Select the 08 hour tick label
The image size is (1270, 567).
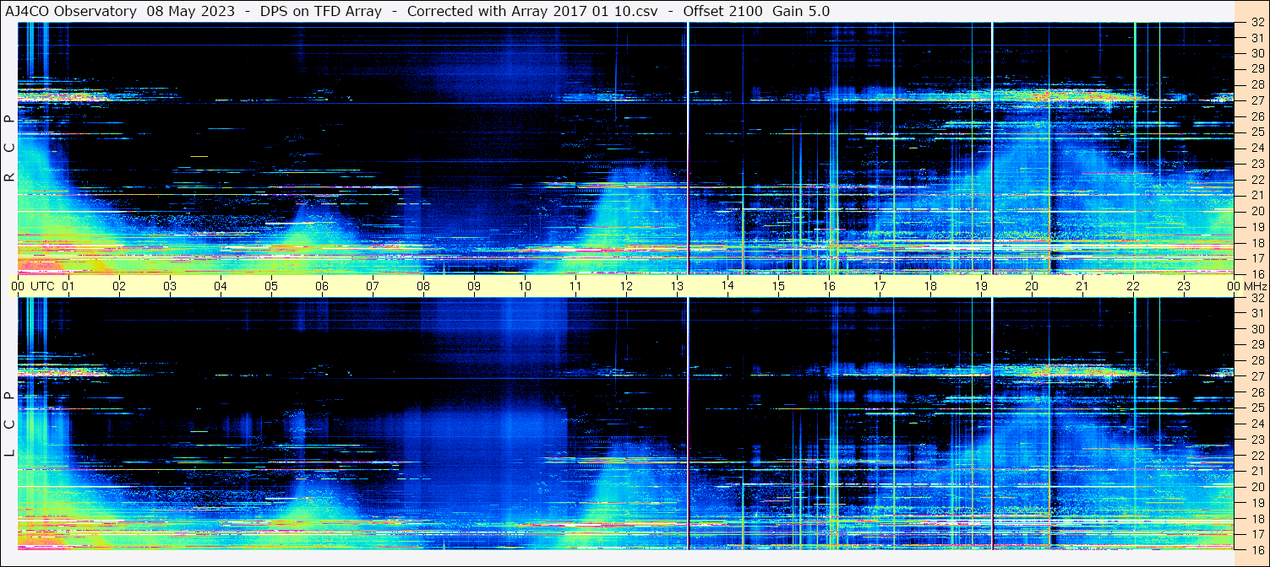click(423, 286)
